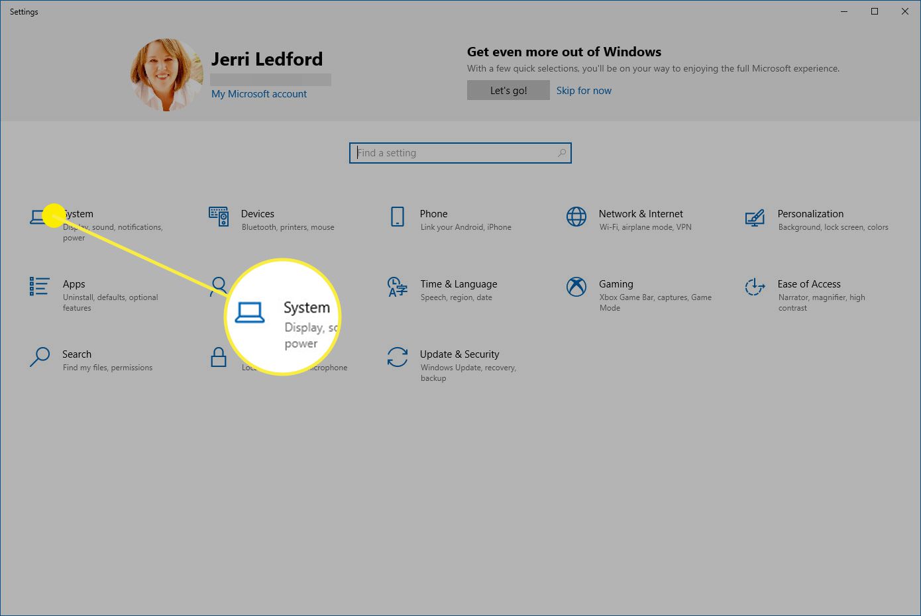Open the Apps list icon

click(39, 286)
